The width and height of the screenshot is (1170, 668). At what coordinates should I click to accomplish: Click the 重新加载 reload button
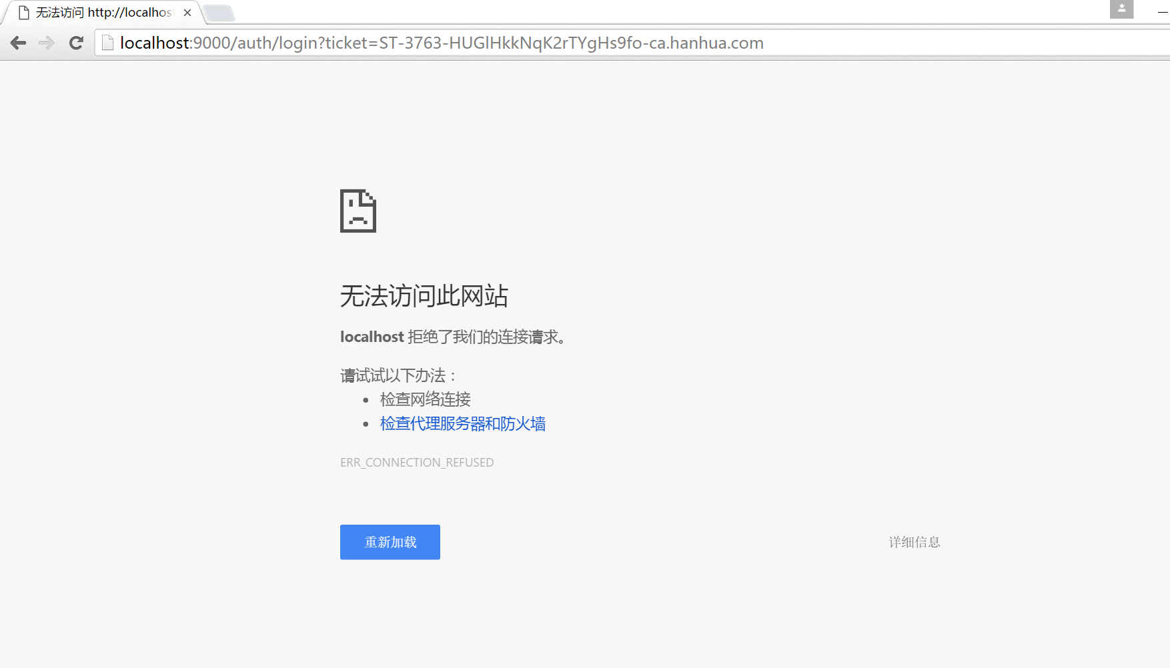[x=390, y=542]
